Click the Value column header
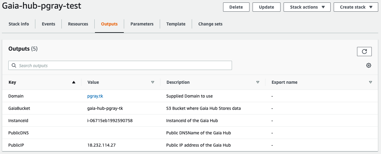The width and height of the screenshot is (381, 154). click(93, 82)
